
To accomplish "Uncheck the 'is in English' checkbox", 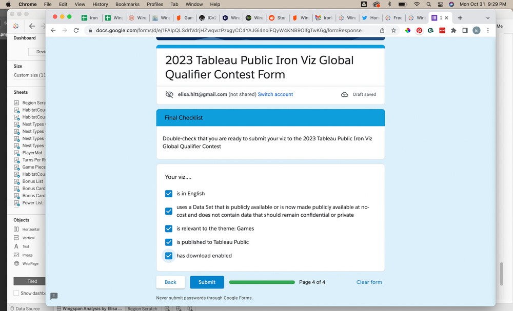I will click(x=168, y=194).
